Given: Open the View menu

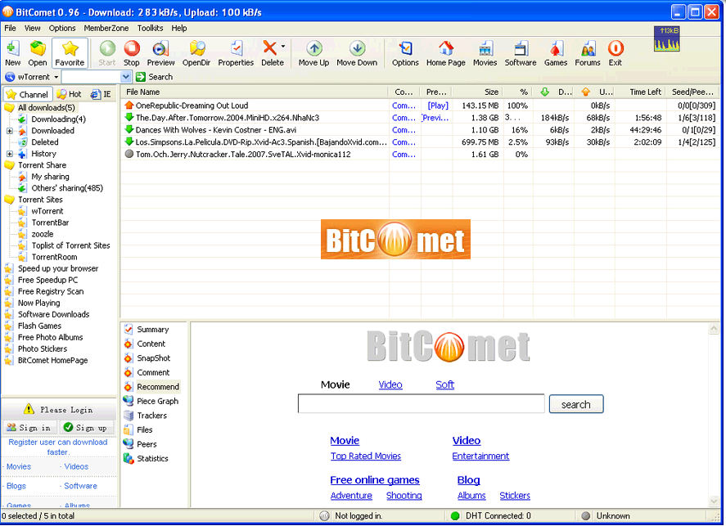Looking at the screenshot, I should click(x=33, y=28).
